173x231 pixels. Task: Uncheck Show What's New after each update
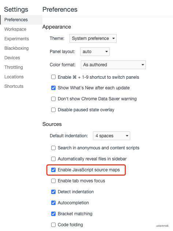[x=53, y=88]
